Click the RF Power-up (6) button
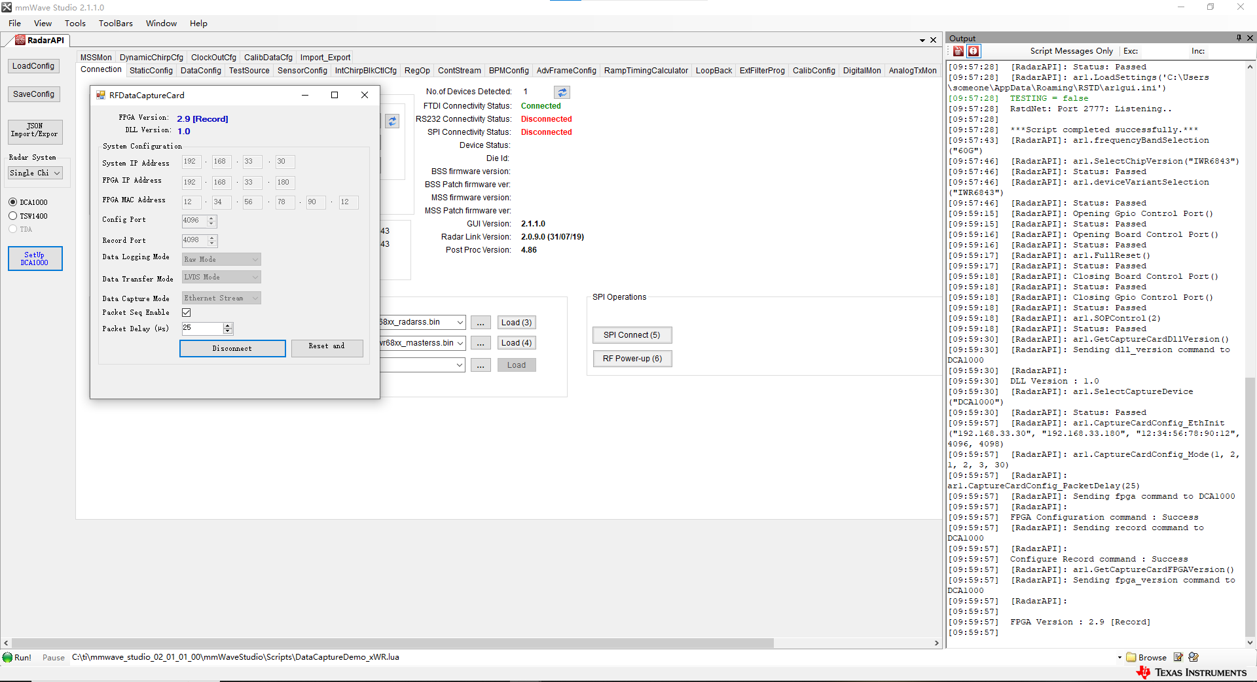 pyautogui.click(x=632, y=359)
